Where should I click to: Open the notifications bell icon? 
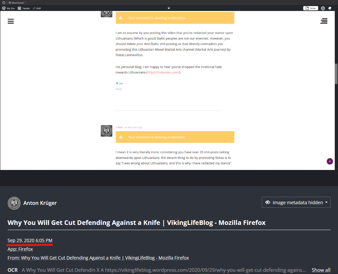click(330, 8)
